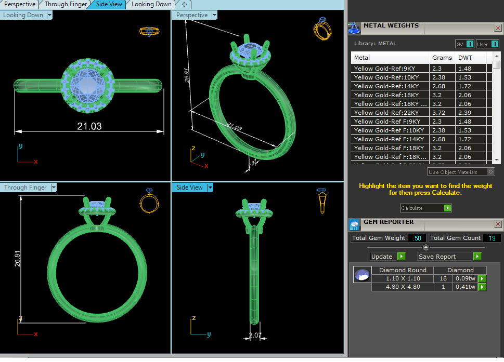Viewport: 504px width, 362px height.
Task: Click the green arrow beside Calculate
Action: [447, 208]
